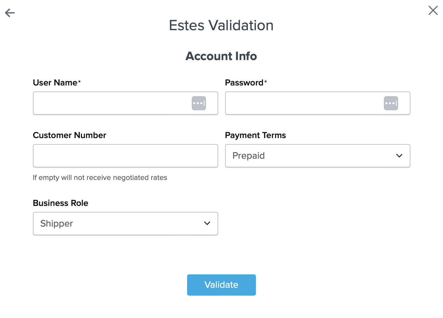Go back using the left arrow icon
443x318 pixels.
pyautogui.click(x=10, y=13)
